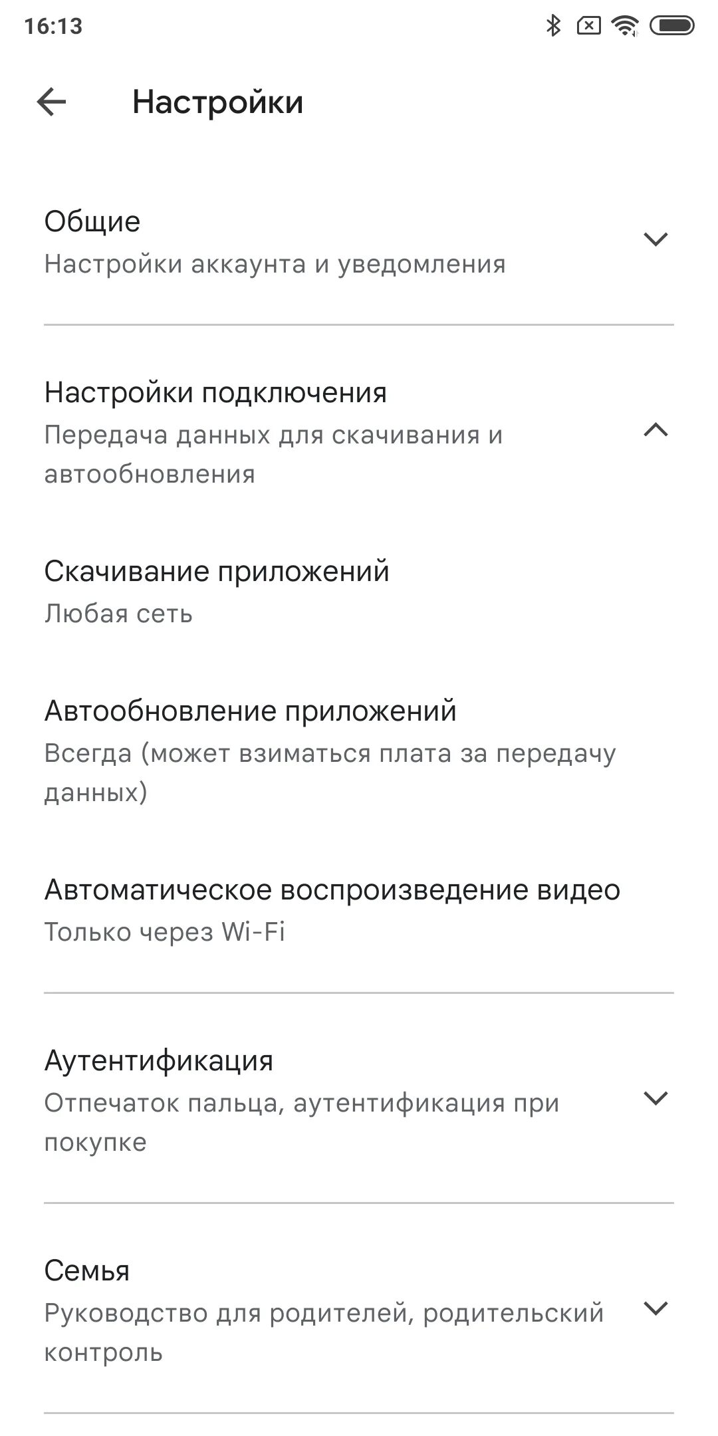Expand the Общие section chevron

pyautogui.click(x=656, y=239)
